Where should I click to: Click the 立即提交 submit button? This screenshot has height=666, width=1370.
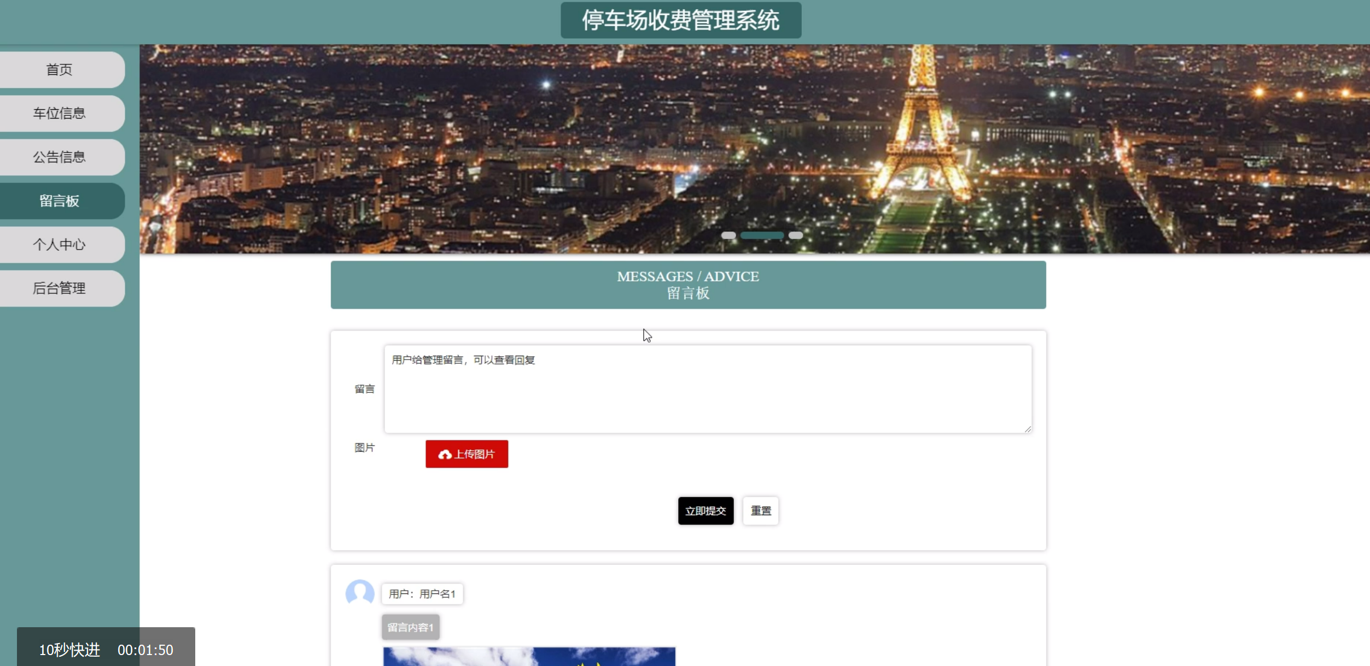pyautogui.click(x=706, y=510)
